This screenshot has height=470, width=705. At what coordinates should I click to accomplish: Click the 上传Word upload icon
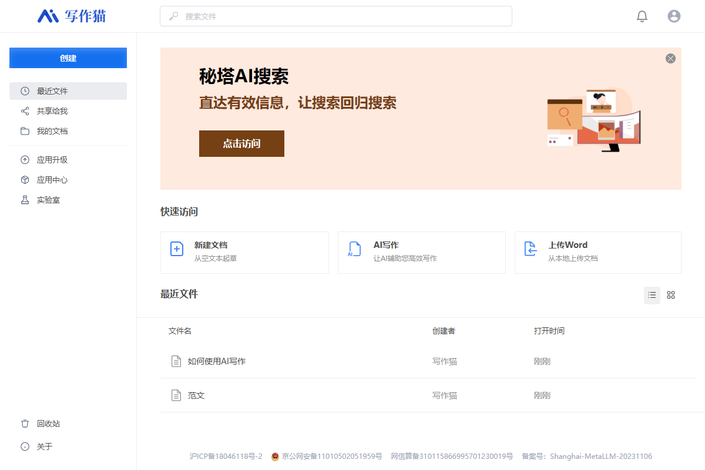tap(531, 249)
